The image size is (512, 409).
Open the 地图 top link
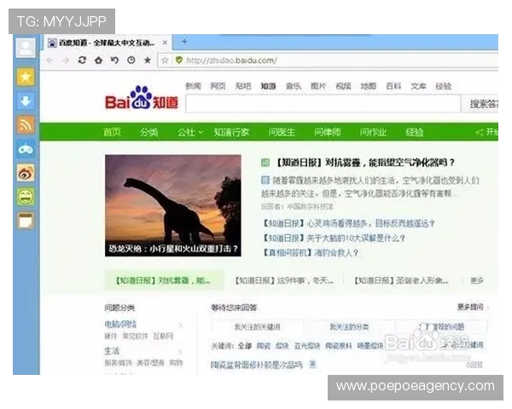pyautogui.click(x=369, y=86)
